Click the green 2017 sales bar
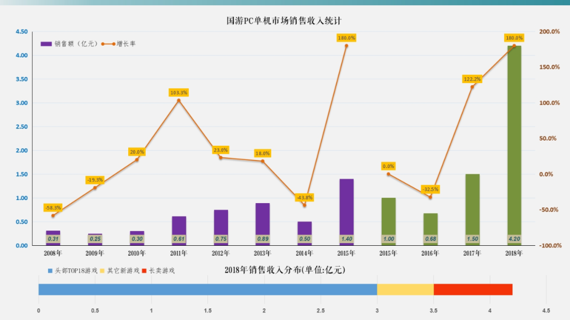The image size is (570, 320). click(472, 209)
